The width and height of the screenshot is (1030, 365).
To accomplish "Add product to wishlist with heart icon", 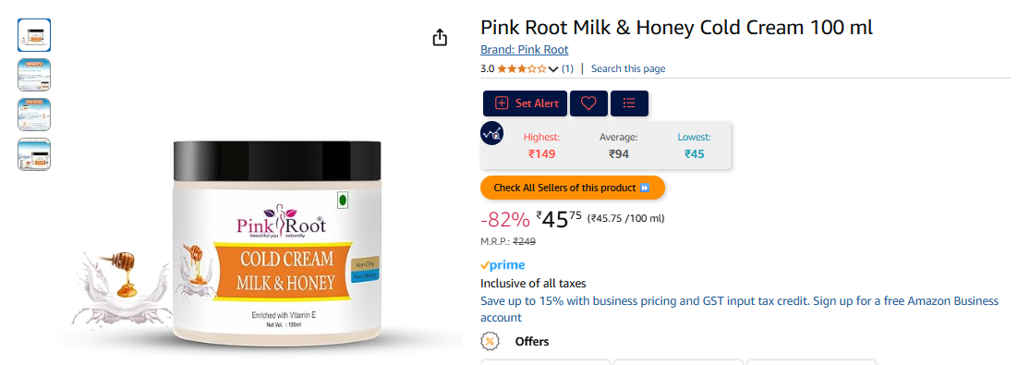I will click(588, 103).
